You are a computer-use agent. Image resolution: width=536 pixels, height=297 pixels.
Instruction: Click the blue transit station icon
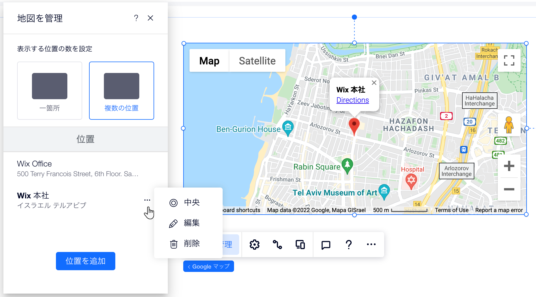(x=464, y=150)
